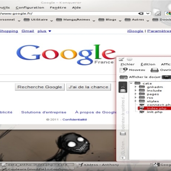Open the Utilitaire bookmark folder
The width and height of the screenshot is (171, 171).
pyautogui.click(x=36, y=20)
